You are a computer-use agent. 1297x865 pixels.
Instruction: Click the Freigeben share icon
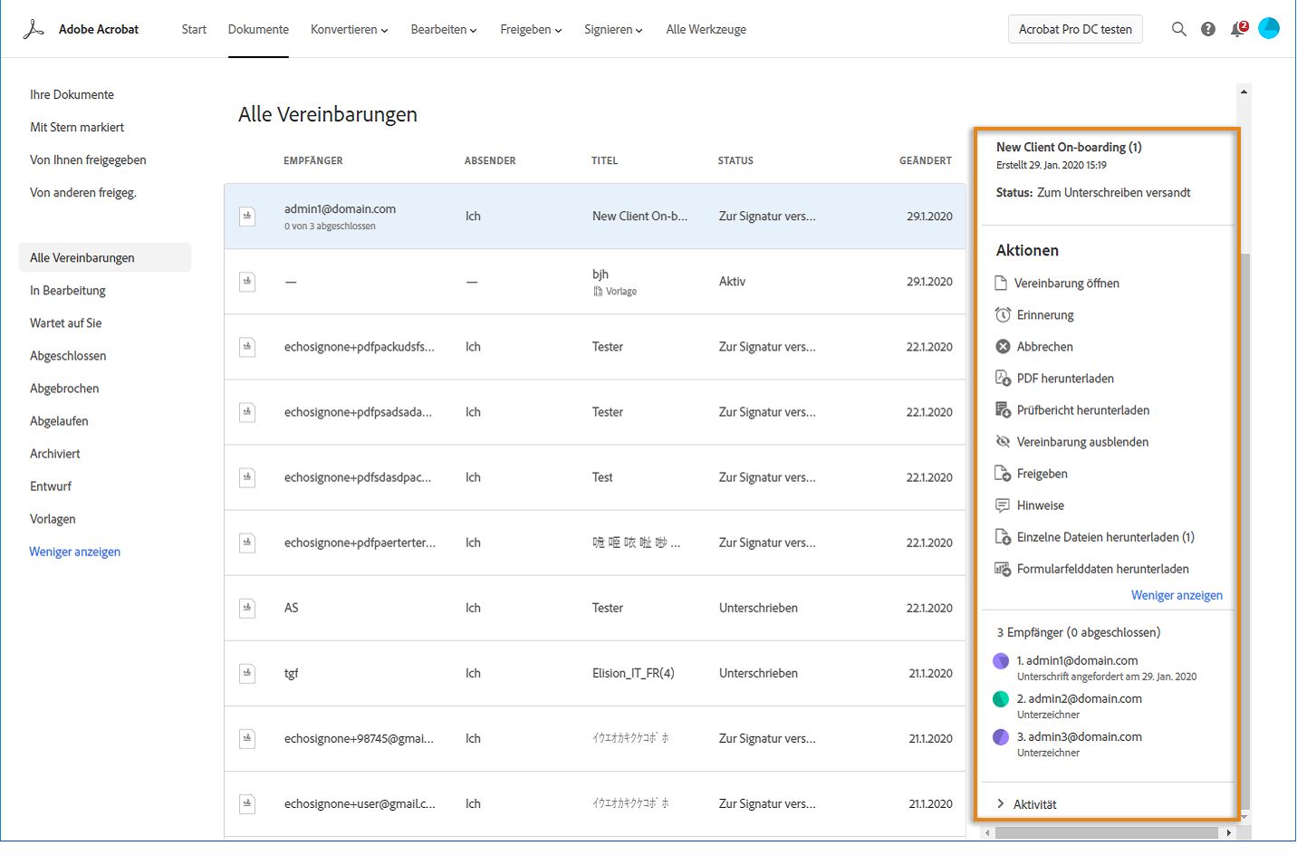(x=1003, y=474)
